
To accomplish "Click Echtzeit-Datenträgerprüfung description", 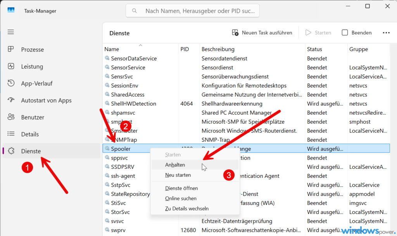I will pos(237,221).
